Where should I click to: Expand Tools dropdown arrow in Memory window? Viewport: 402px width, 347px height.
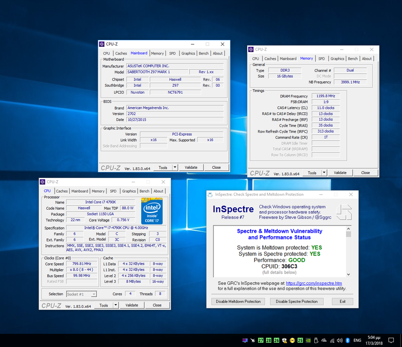coord(324,173)
